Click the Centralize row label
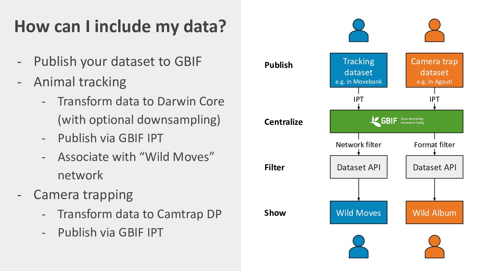Viewport: 482px width, 271px height. [284, 122]
